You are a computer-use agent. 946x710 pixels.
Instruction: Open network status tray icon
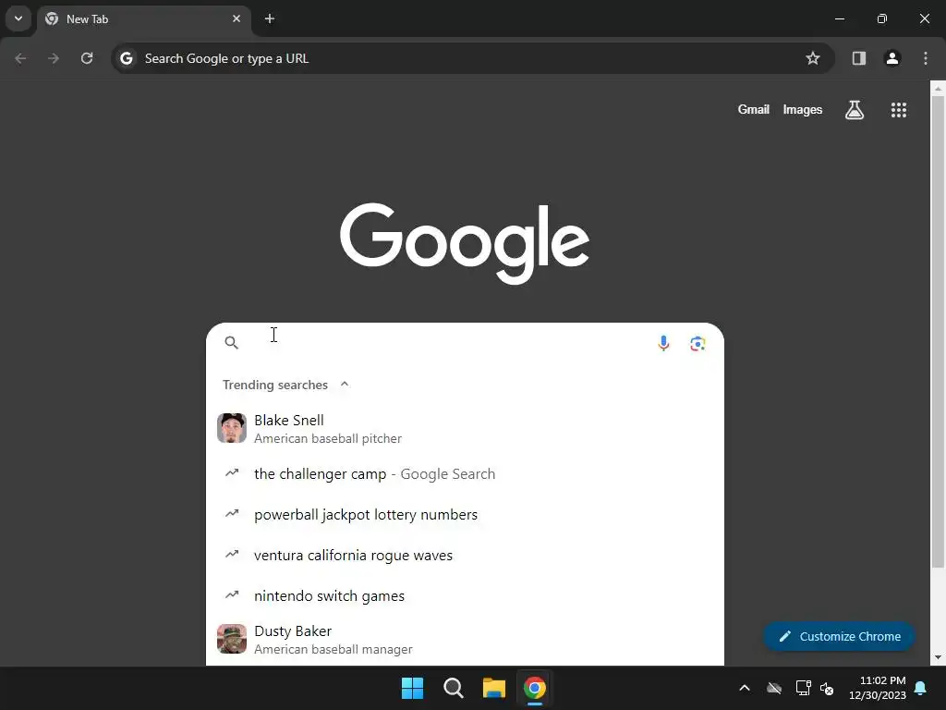click(803, 688)
